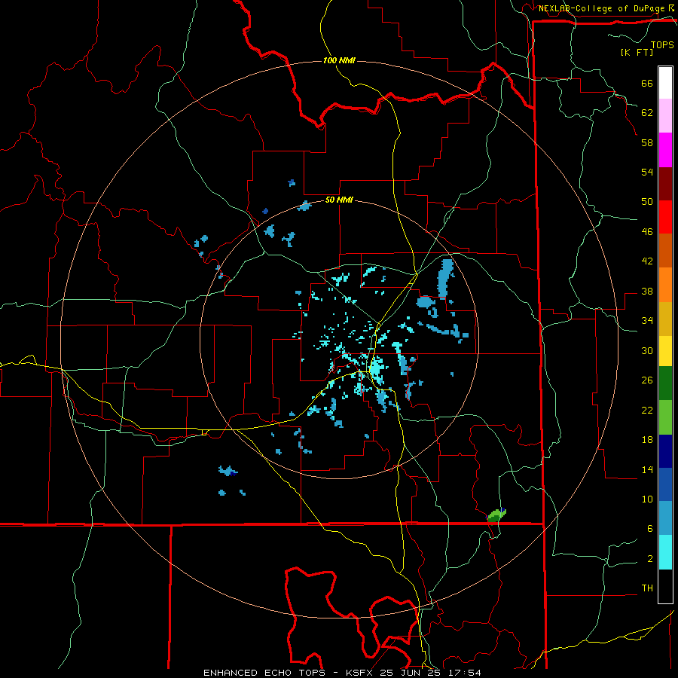Screen dimensions: 678x678
Task: Click the green echo near the southeast border
Action: (496, 515)
